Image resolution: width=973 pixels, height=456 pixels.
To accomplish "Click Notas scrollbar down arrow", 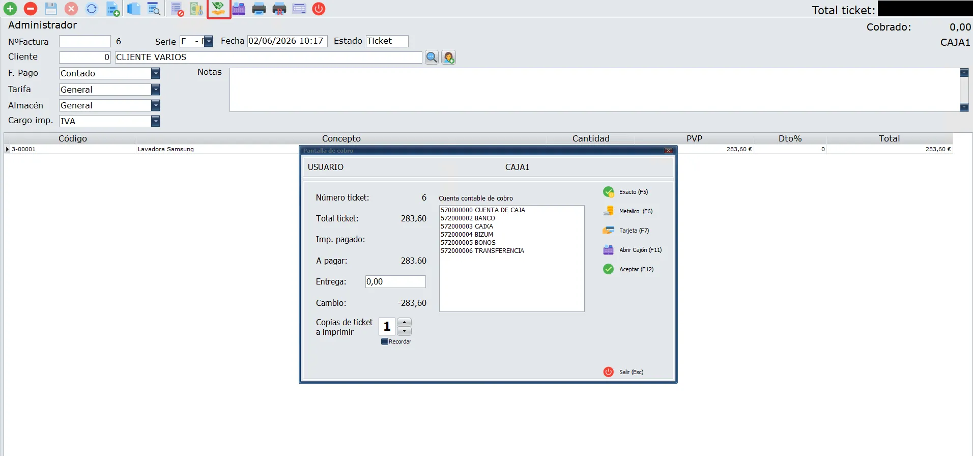I will [x=964, y=107].
